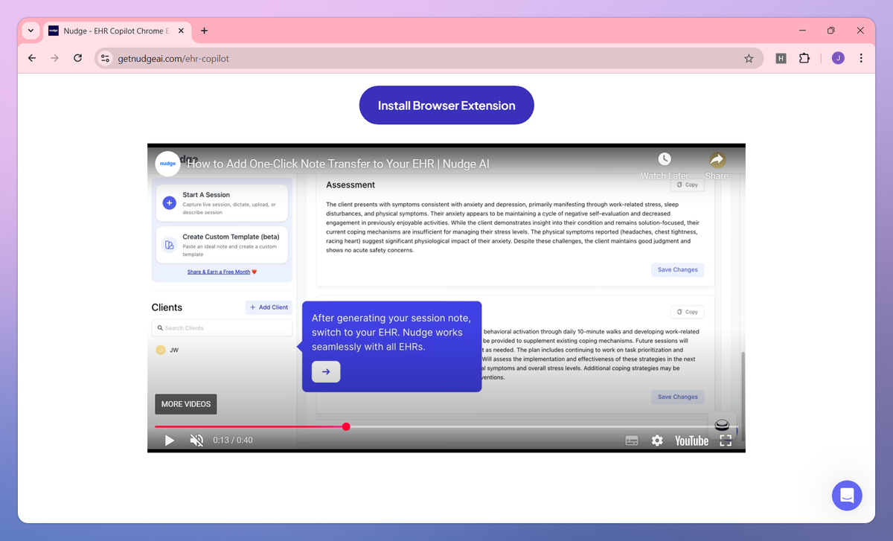This screenshot has width=893, height=541.
Task: Select the Nudge EHR Copilot tab
Action: (x=117, y=31)
